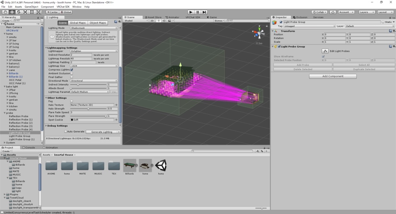This screenshot has height=214, width=396.
Task: Select the Hand tool in toolbar
Action: [5, 12]
